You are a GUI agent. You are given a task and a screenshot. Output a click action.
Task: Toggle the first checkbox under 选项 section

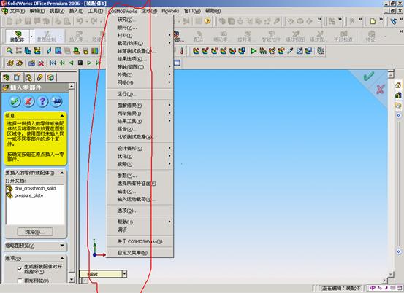coord(20,269)
